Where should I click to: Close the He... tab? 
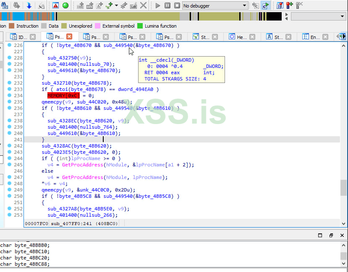252,37
